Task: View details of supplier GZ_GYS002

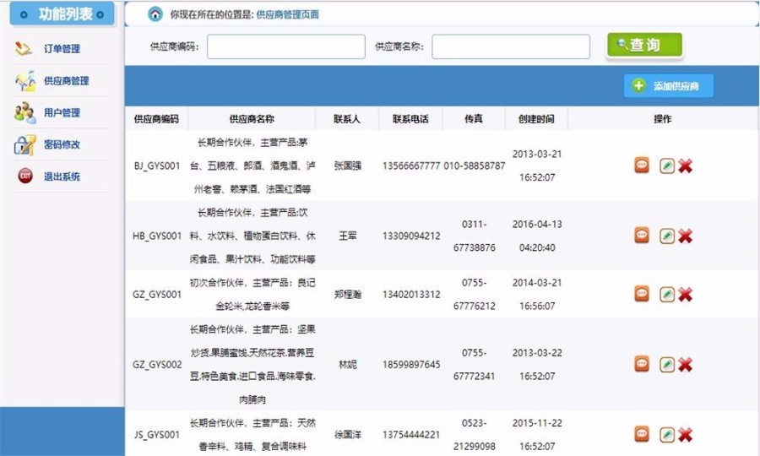Action: pos(642,364)
